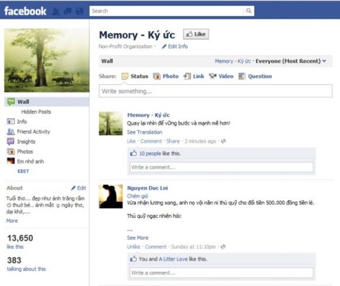The width and height of the screenshot is (340, 286).
Task: Open the notifications globe icon
Action: (x=79, y=11)
